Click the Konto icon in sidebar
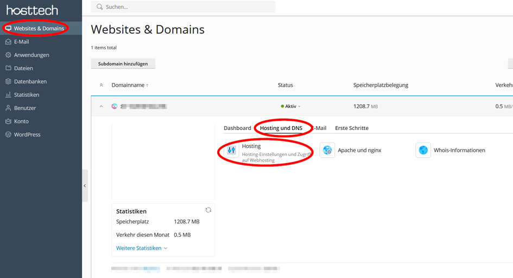This screenshot has width=513, height=278. click(8, 121)
